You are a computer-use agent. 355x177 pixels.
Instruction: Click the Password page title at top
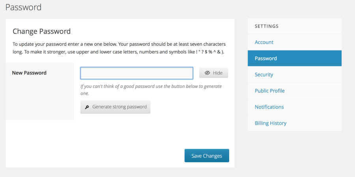coord(23,7)
